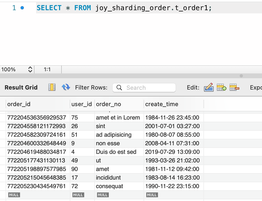262x201 pixels.
Task: Open the row editor pencil icon
Action: [209, 87]
